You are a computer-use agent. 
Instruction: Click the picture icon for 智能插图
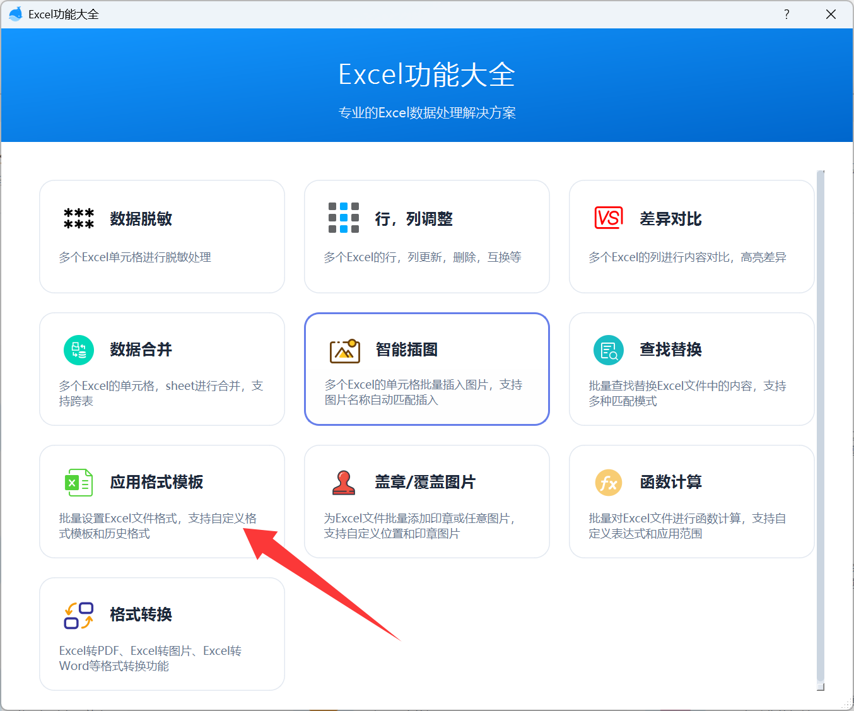[345, 350]
